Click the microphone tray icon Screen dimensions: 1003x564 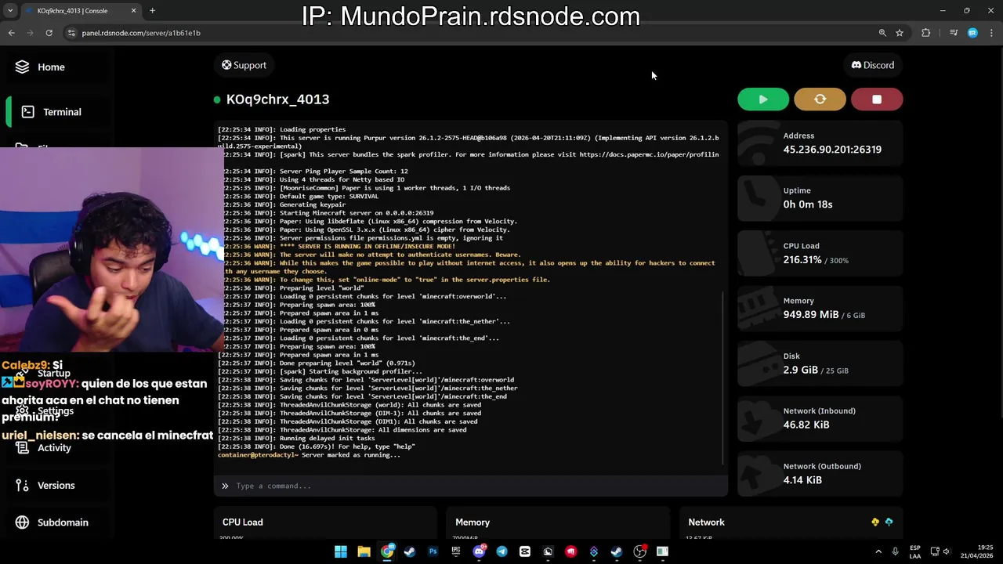[x=896, y=551]
